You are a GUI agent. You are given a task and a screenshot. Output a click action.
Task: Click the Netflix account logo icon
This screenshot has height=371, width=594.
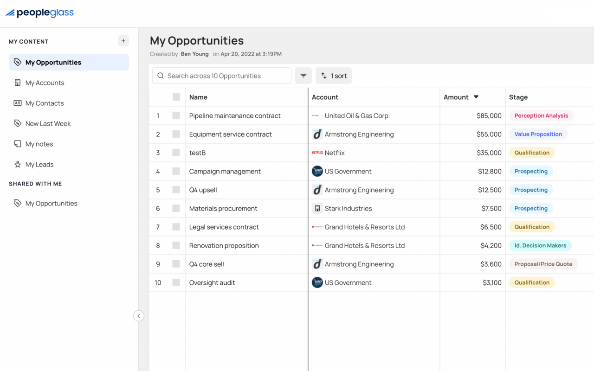pos(317,153)
